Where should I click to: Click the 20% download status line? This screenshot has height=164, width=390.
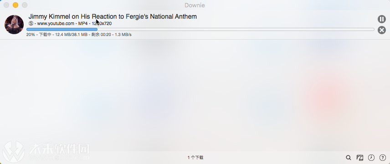coord(79,35)
